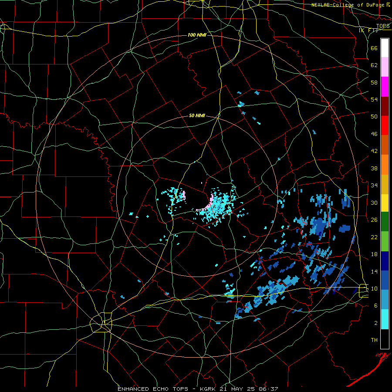The width and height of the screenshot is (392, 392).
Task: Click the white swatch atop the TOPS legend
Action: coord(385,48)
